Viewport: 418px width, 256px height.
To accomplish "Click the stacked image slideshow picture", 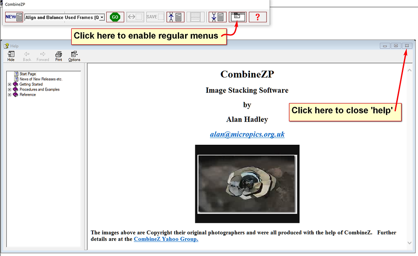I will point(247,184).
